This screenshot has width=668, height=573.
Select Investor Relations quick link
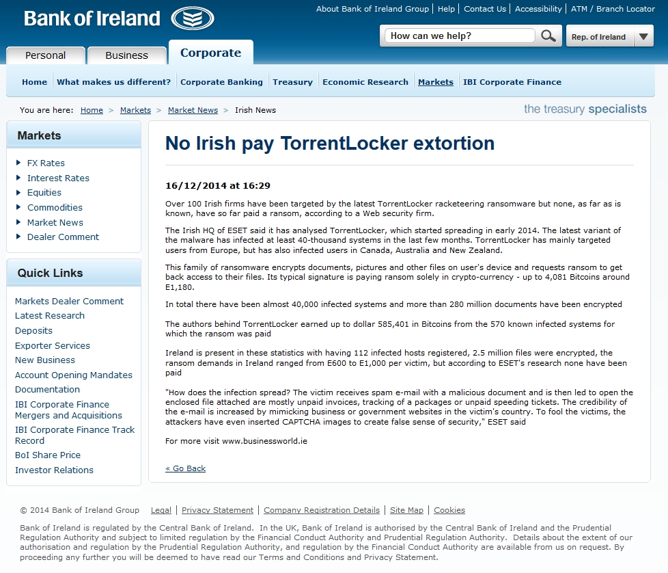point(54,470)
